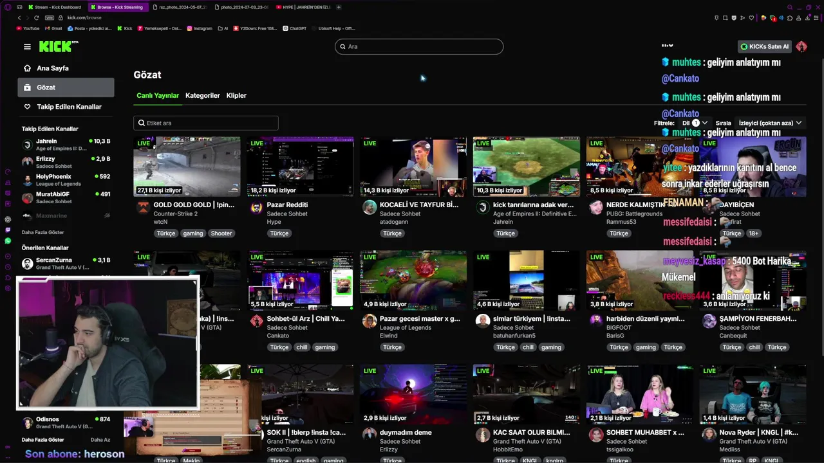Screen dimensions: 824x463
Task: Open the Easy Setup sliders icon in the browser toolbar
Action: click(x=816, y=18)
